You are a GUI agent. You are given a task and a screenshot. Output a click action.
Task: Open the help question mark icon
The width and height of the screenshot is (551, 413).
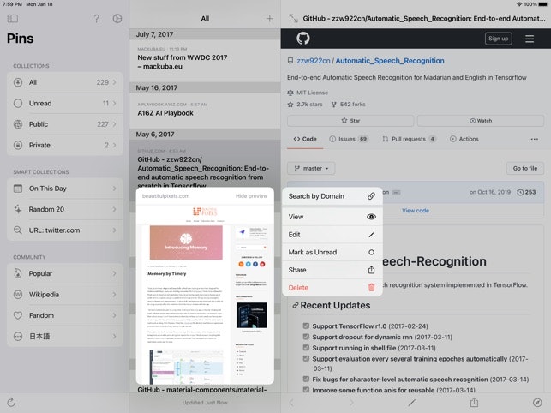[97, 18]
